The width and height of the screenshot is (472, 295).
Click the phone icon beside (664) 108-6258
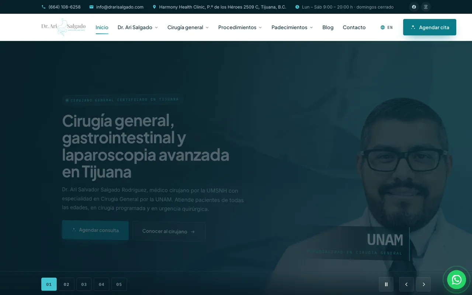click(x=44, y=7)
